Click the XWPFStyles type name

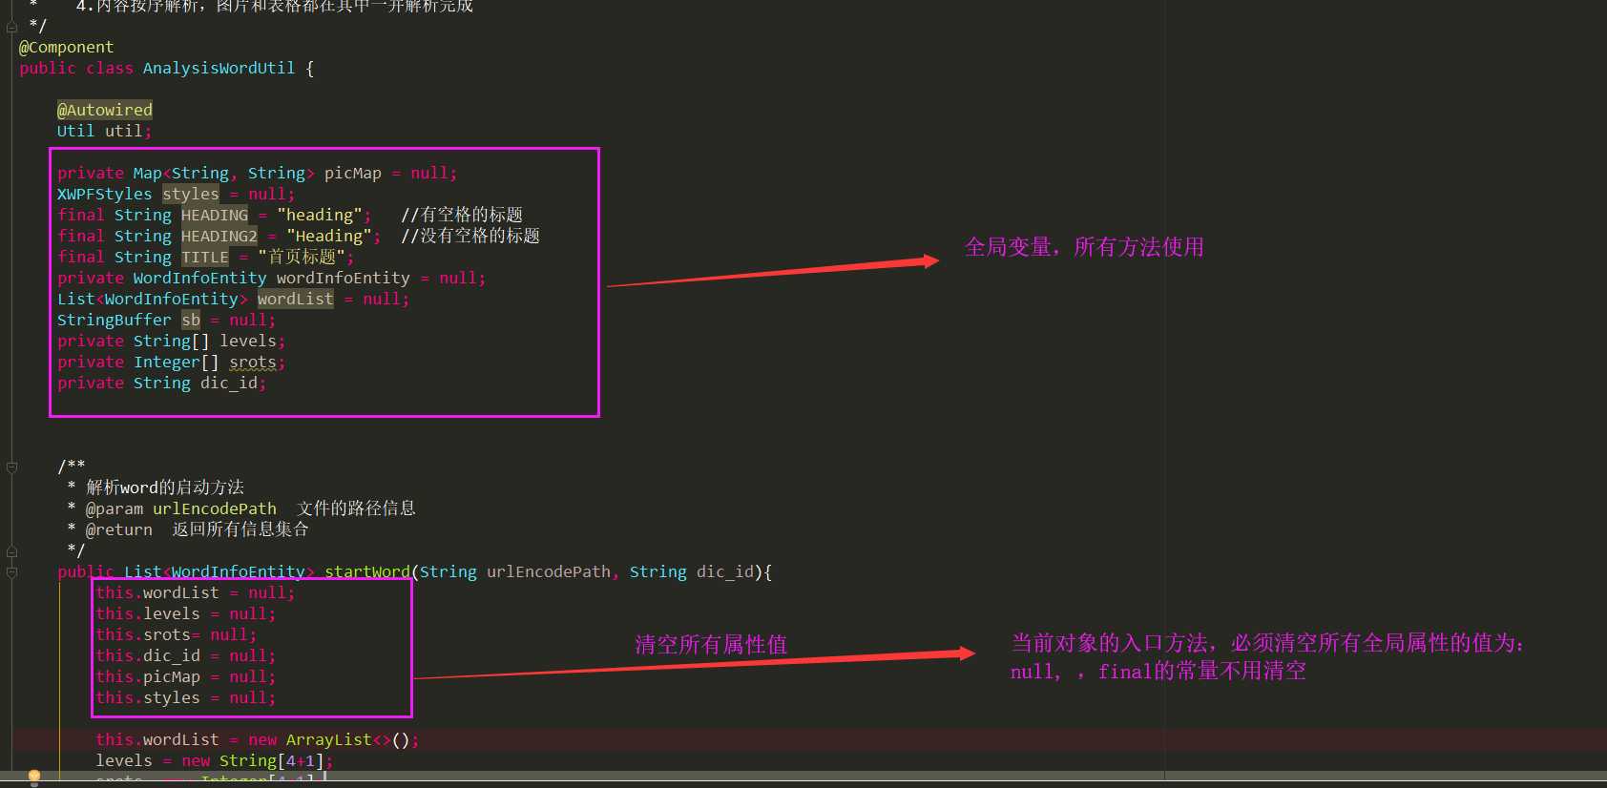coord(104,194)
